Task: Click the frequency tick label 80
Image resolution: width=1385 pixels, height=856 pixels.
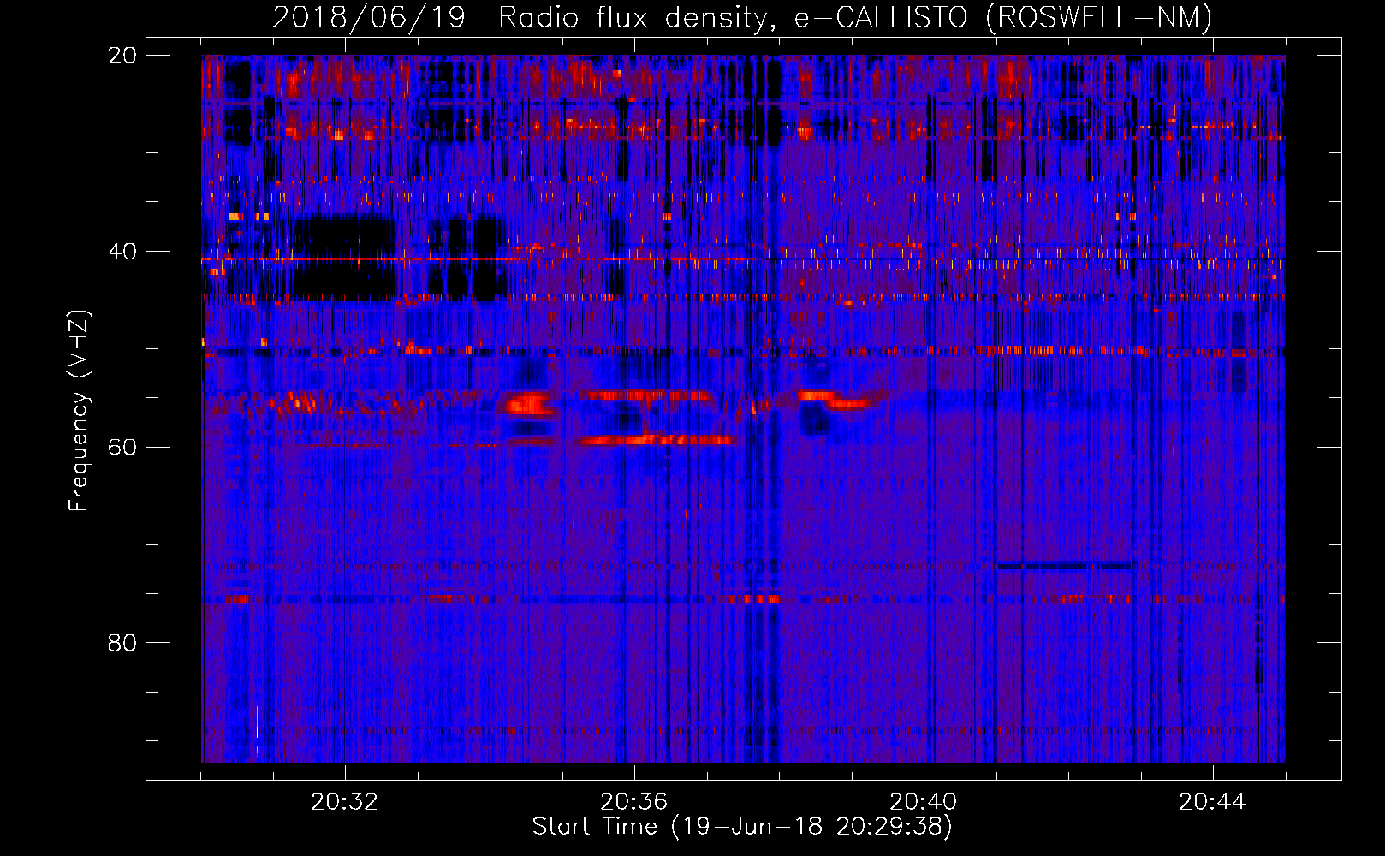Action: point(122,643)
